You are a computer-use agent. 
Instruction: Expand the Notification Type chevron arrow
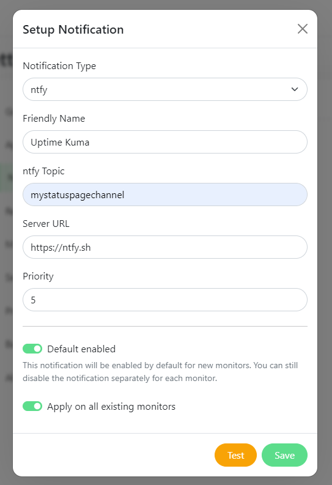point(295,89)
